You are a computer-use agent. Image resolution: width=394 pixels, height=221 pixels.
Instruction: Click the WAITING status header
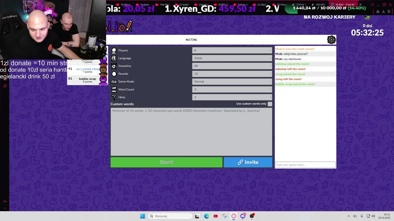tap(191, 40)
